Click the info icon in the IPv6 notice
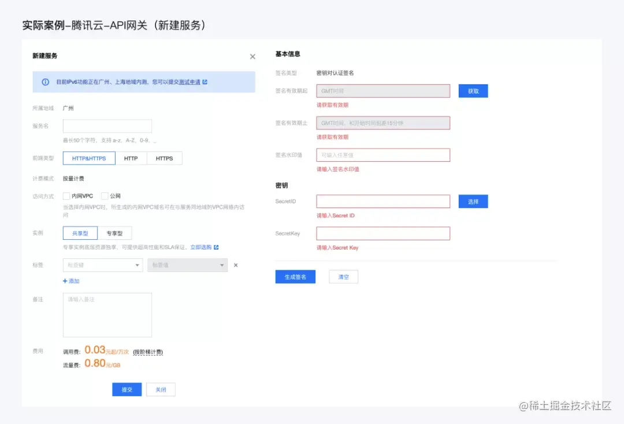Screen dimensions: 624x424 pos(46,82)
